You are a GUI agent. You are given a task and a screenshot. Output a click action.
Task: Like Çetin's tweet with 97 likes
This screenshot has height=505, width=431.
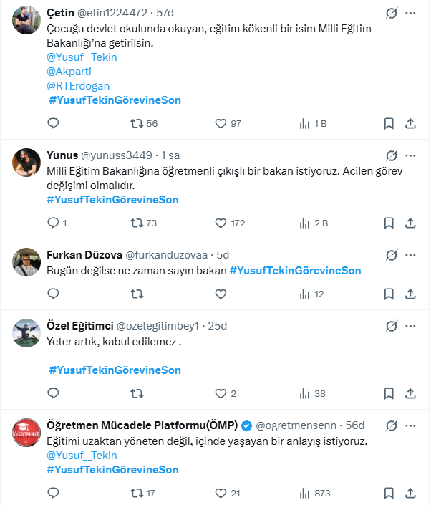(x=221, y=123)
